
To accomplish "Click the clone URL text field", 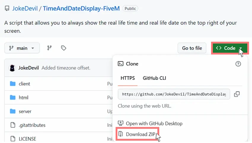I will coord(174,94).
